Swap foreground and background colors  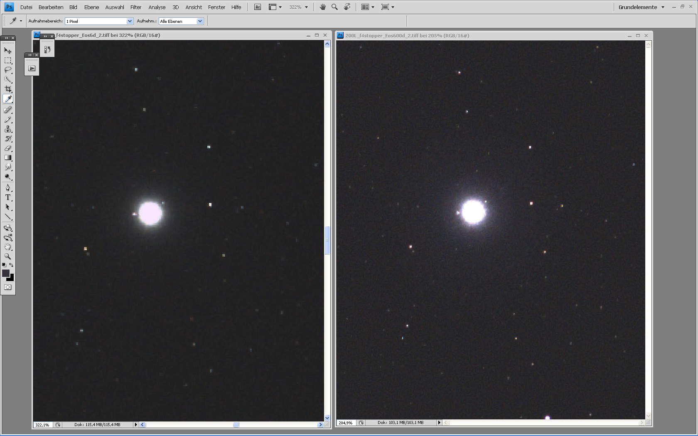pyautogui.click(x=12, y=265)
